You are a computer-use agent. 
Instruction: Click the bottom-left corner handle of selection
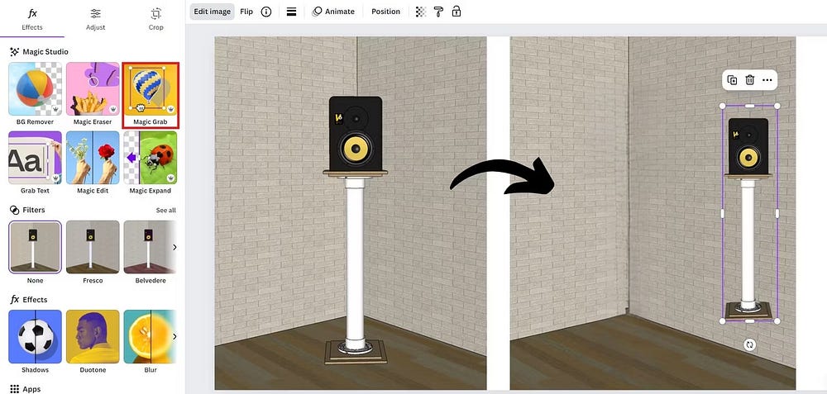tap(722, 320)
